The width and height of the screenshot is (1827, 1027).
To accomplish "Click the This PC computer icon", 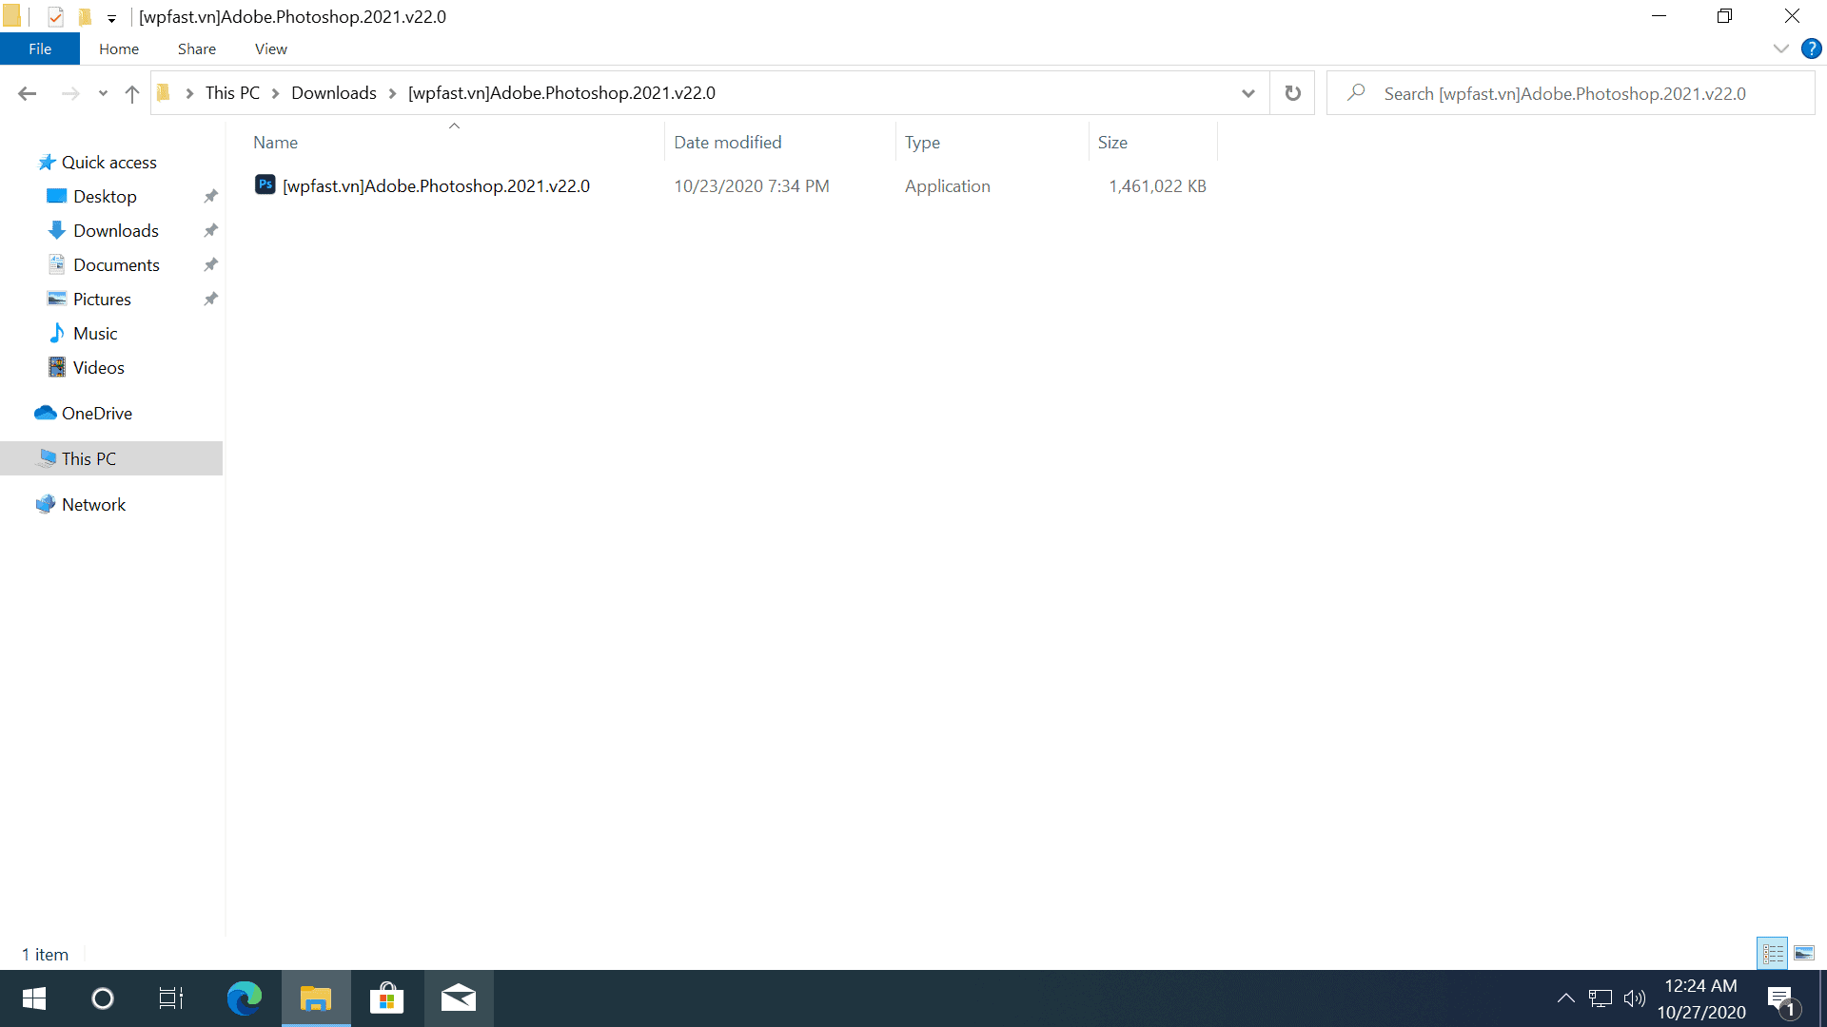I will click(x=46, y=459).
